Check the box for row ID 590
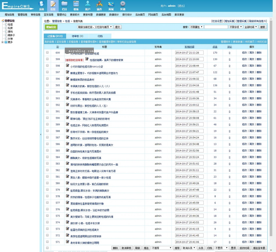This screenshot has height=252, width=276. (x=47, y=118)
